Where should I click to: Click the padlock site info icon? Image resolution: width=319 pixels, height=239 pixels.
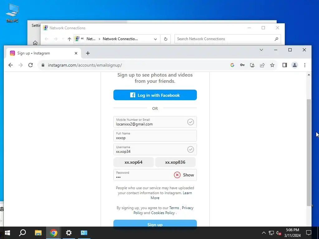43,65
